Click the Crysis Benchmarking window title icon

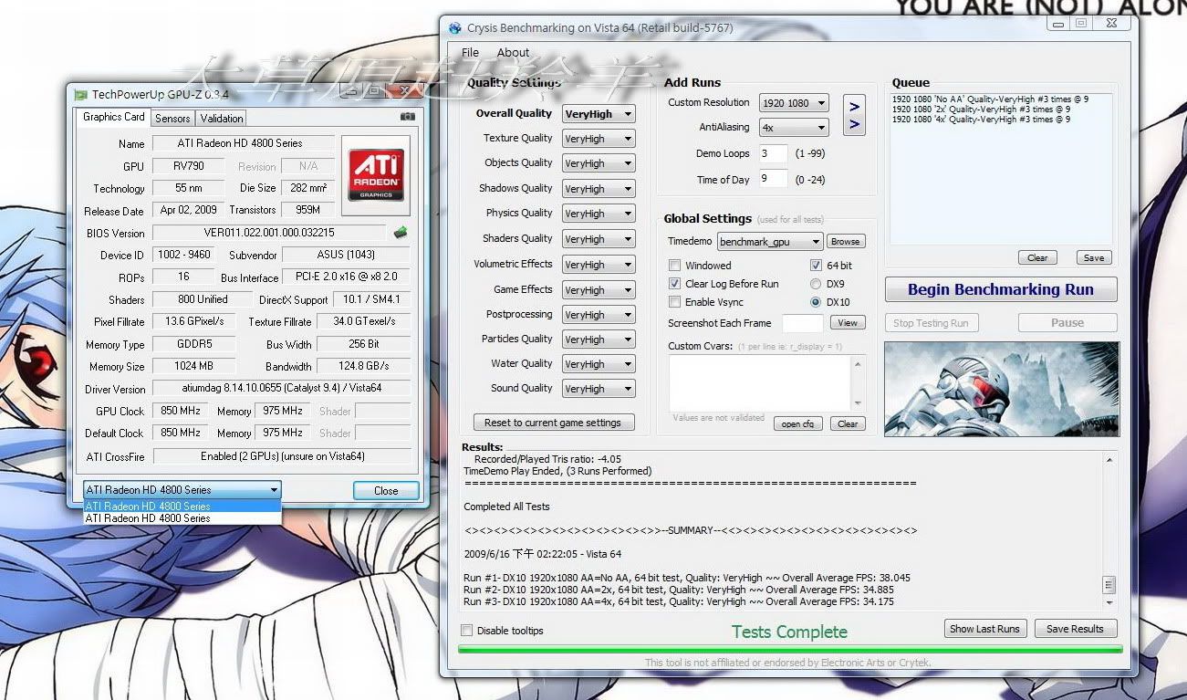tap(454, 28)
